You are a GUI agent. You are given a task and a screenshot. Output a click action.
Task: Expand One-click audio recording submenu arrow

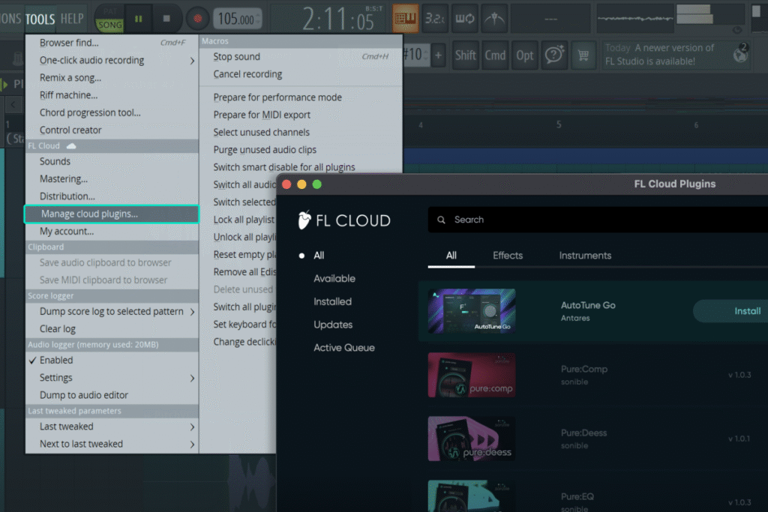(x=192, y=61)
